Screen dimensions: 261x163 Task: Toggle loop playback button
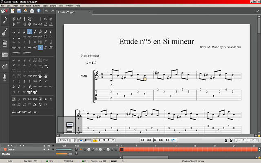click(173, 140)
